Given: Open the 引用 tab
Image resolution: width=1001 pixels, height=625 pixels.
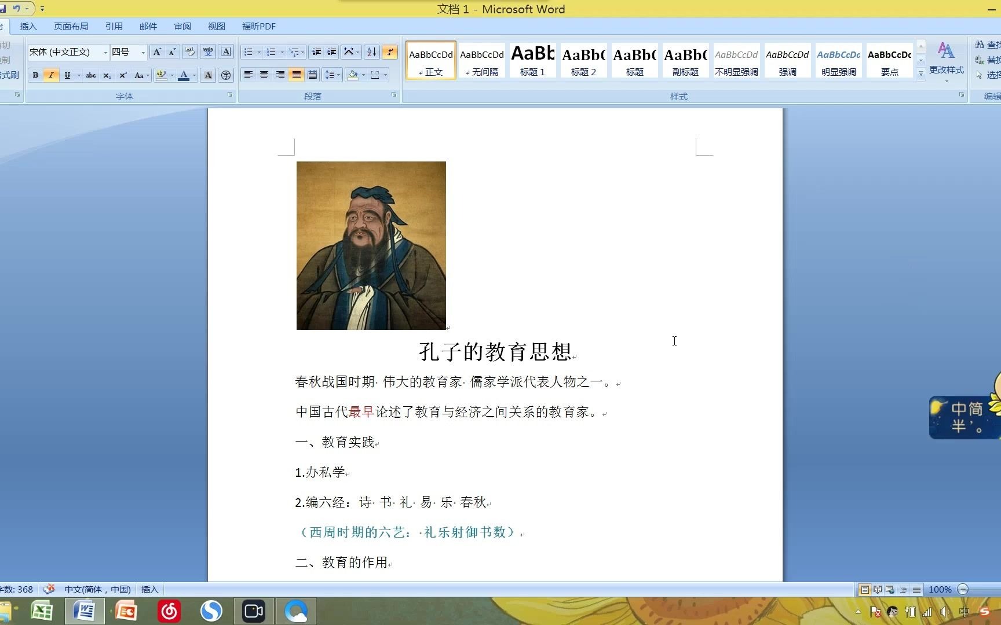Looking at the screenshot, I should 114,26.
